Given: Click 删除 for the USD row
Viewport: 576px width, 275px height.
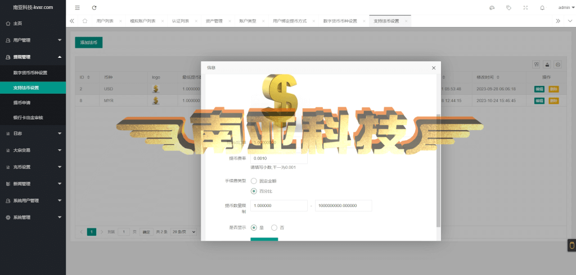Looking at the screenshot, I should coord(553,89).
